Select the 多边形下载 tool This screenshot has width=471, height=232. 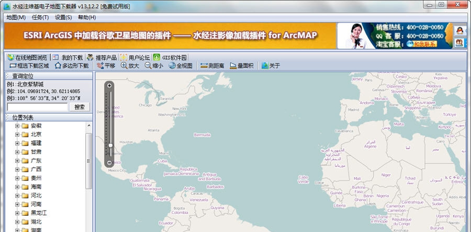(x=72, y=66)
